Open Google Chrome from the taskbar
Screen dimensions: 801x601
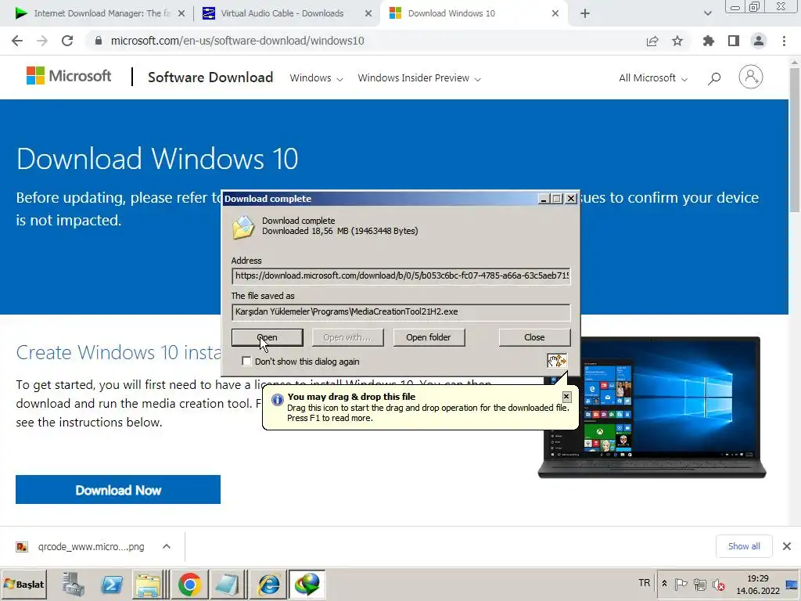(189, 584)
